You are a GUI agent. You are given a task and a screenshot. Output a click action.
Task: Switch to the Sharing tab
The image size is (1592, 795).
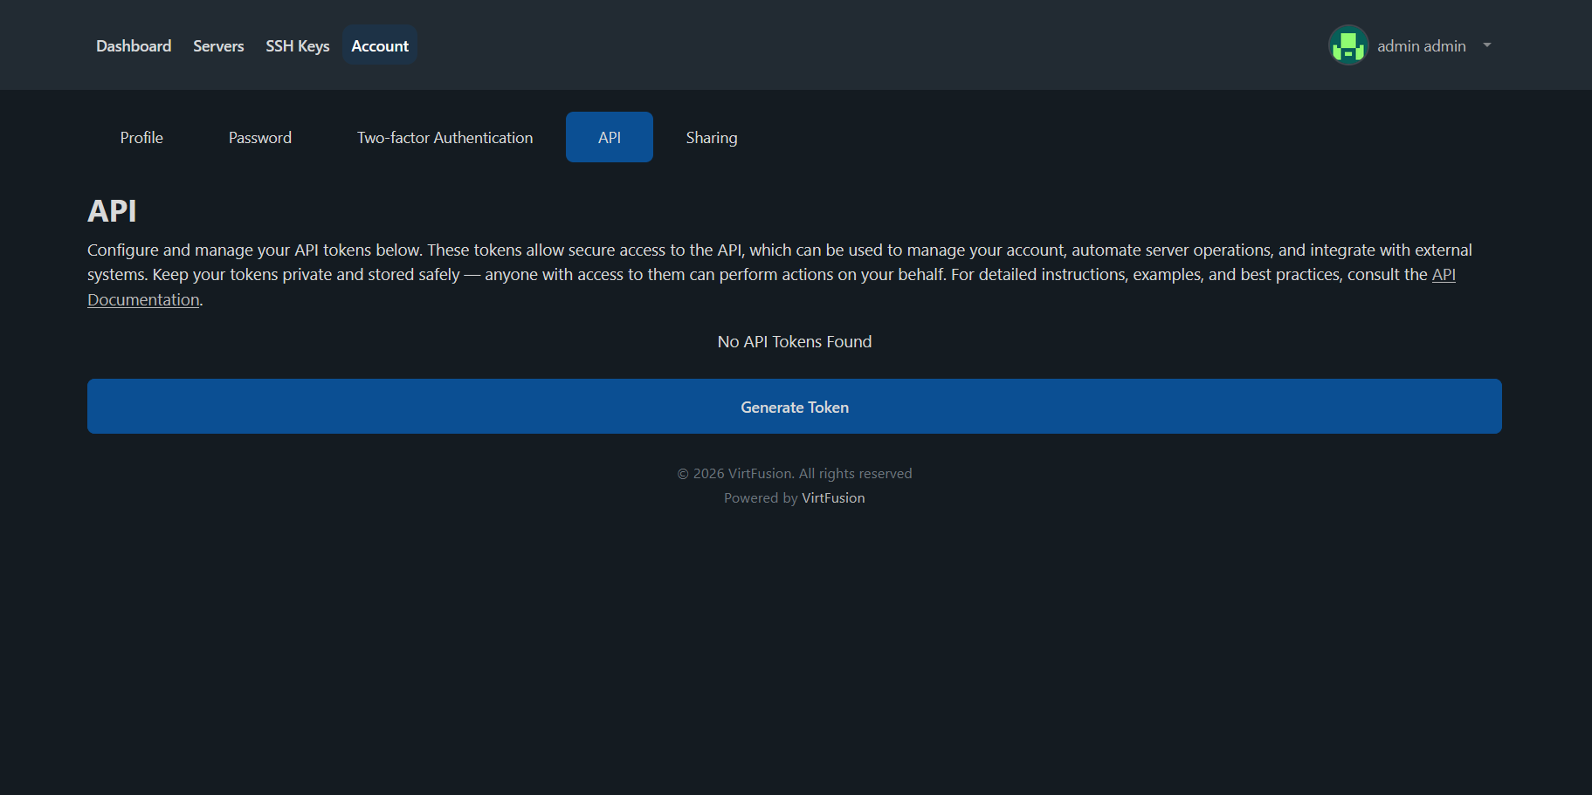(711, 138)
